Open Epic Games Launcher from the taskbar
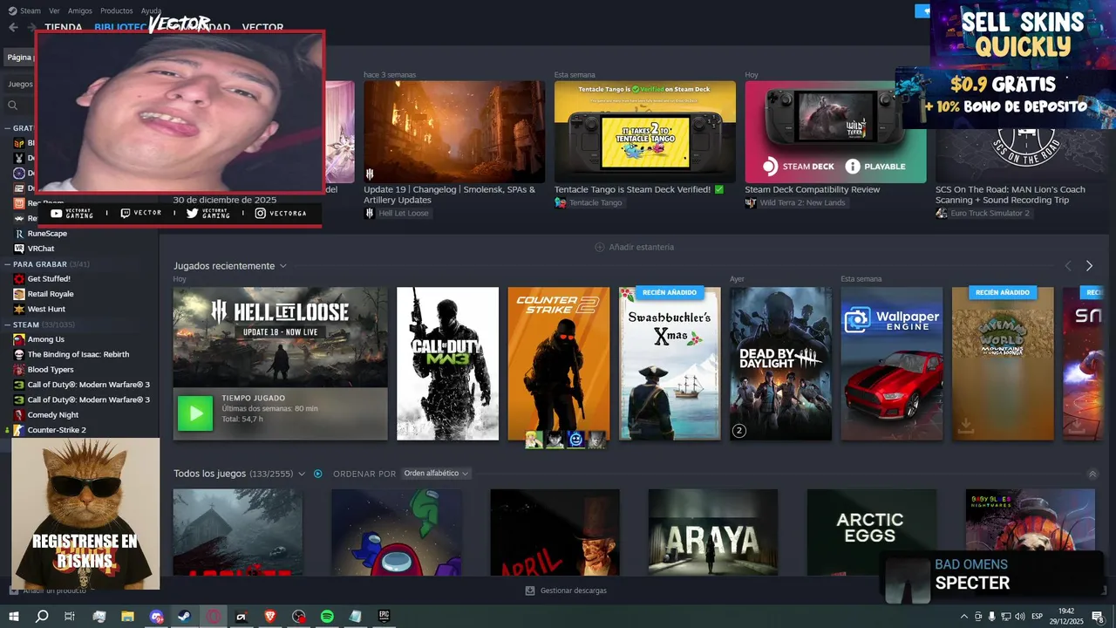 [x=384, y=616]
